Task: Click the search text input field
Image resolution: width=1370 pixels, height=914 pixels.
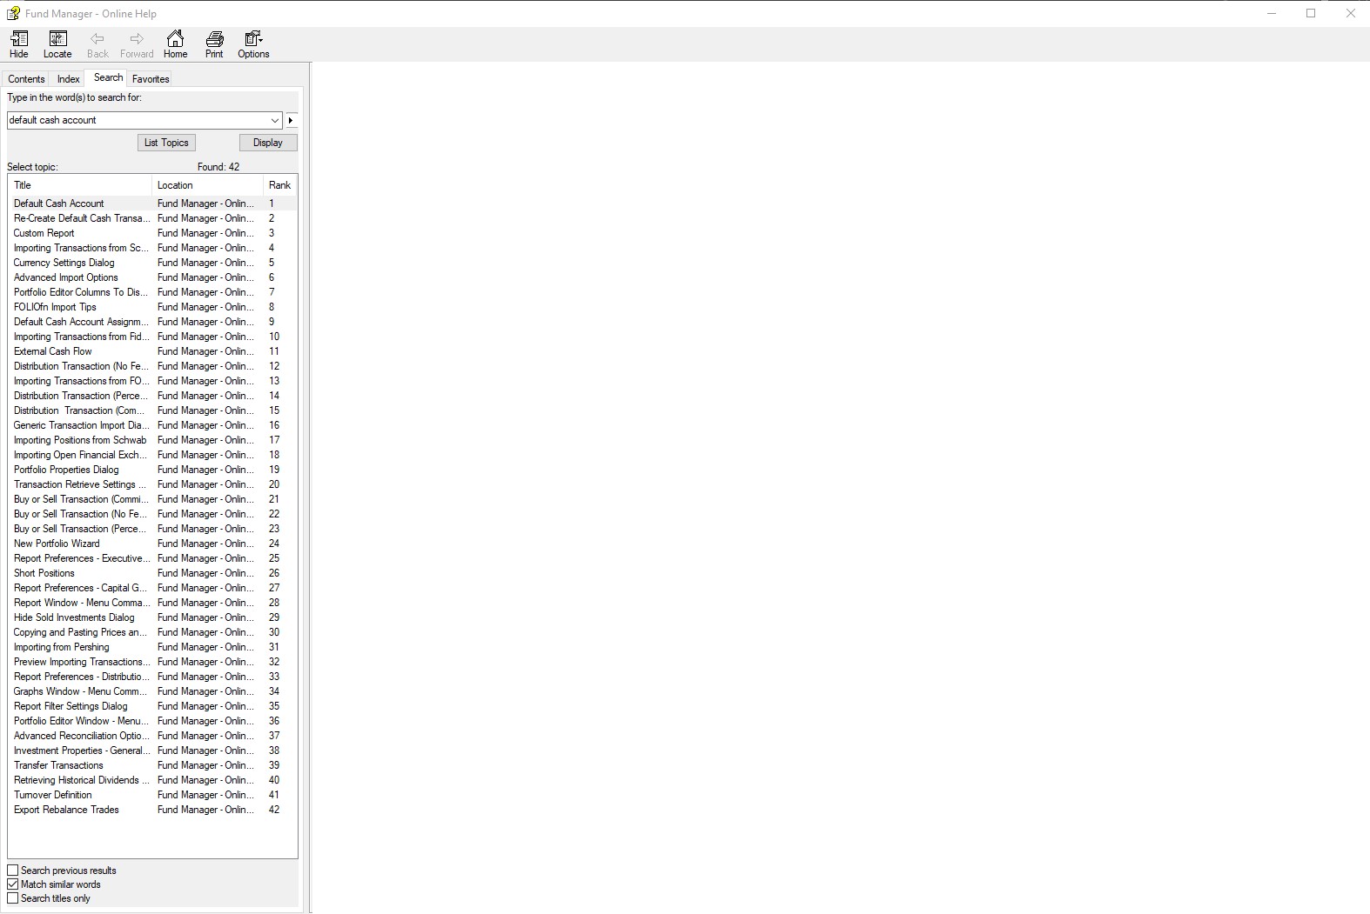Action: tap(138, 120)
